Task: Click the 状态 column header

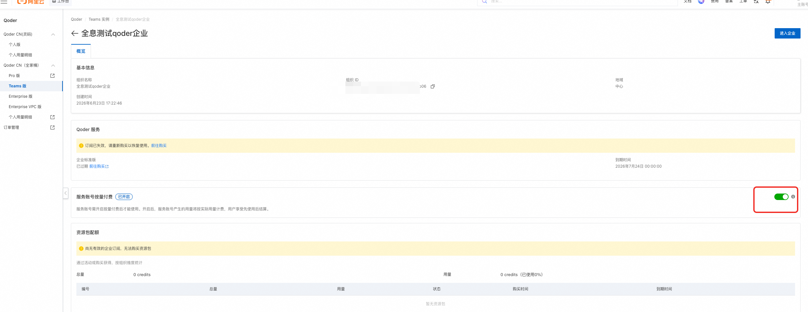Action: point(437,289)
